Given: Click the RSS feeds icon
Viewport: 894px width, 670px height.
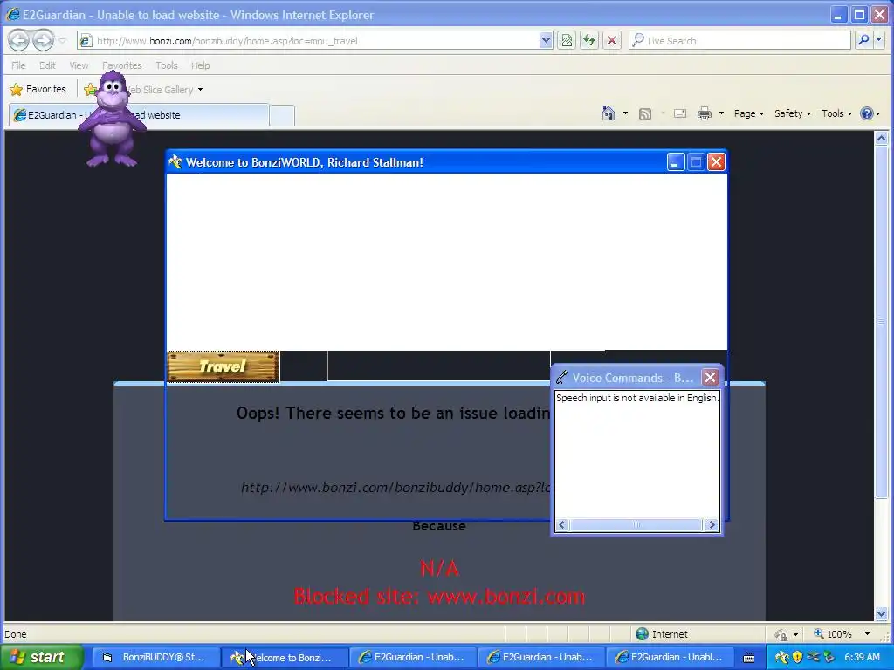Looking at the screenshot, I should tap(645, 114).
